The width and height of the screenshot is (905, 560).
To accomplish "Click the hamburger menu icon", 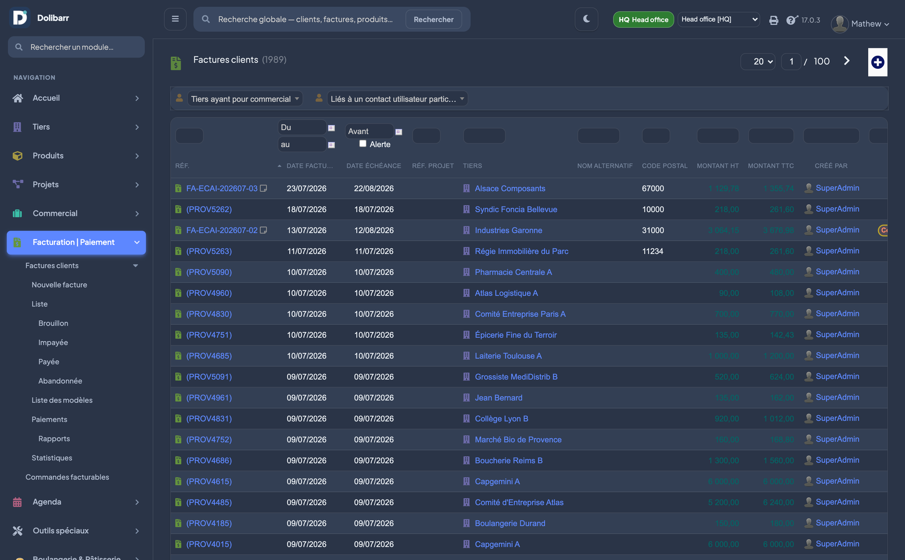I will coord(175,19).
